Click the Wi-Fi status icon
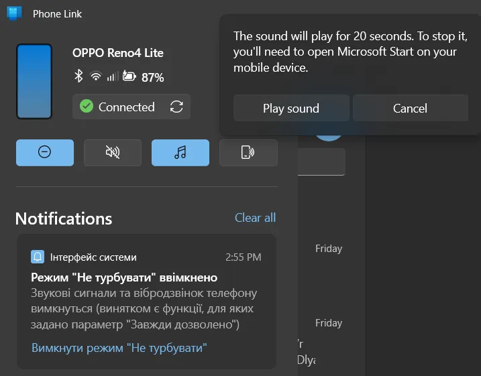The height and width of the screenshot is (376, 481). [96, 76]
